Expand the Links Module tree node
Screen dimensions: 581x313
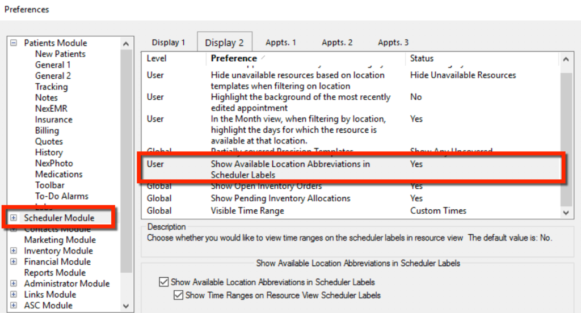[14, 294]
